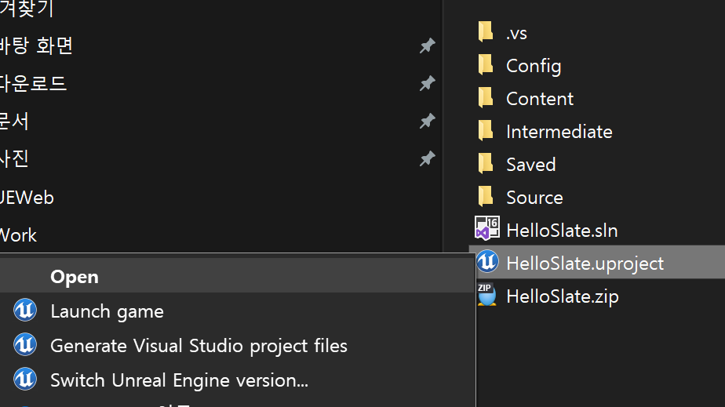
Task: Click the Config folder icon
Action: (x=486, y=64)
